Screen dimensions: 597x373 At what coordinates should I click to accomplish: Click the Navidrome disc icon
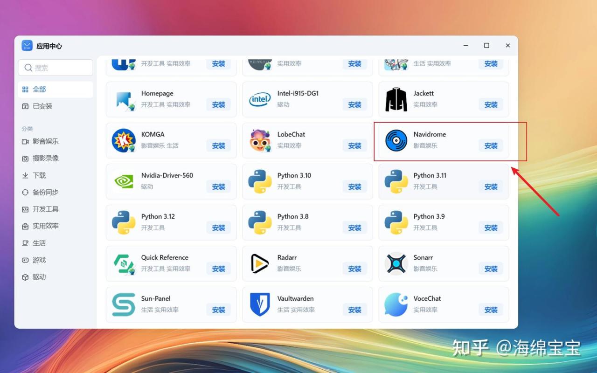tap(396, 140)
